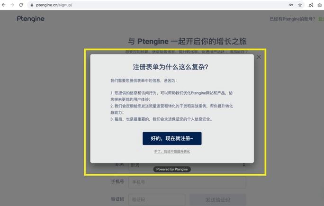The width and height of the screenshot is (324, 206).
Task: Click the 验证码 input field
Action: coord(157,199)
